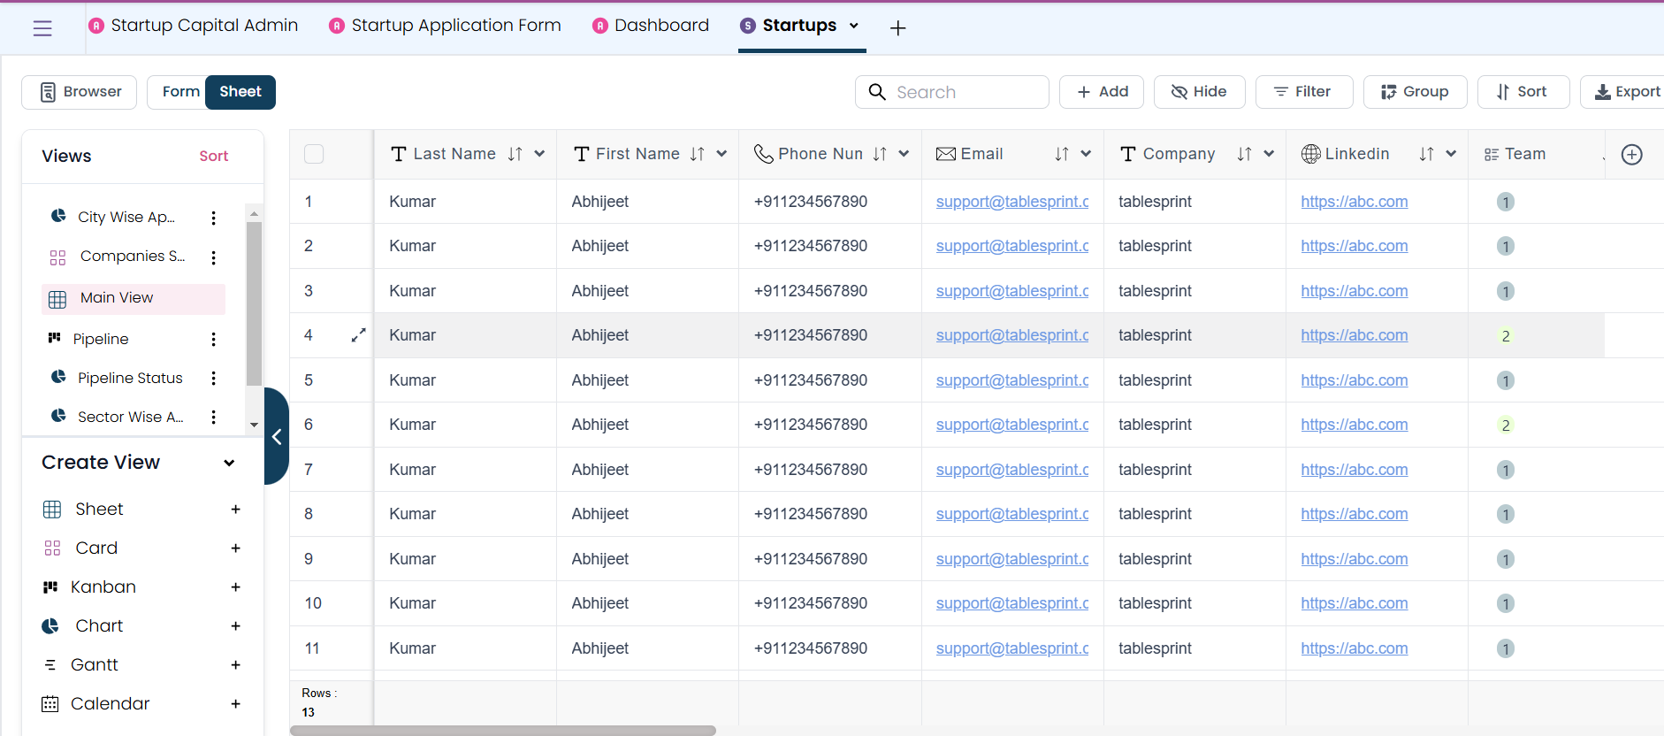Sort by First Name column arrows icon

pos(698,154)
